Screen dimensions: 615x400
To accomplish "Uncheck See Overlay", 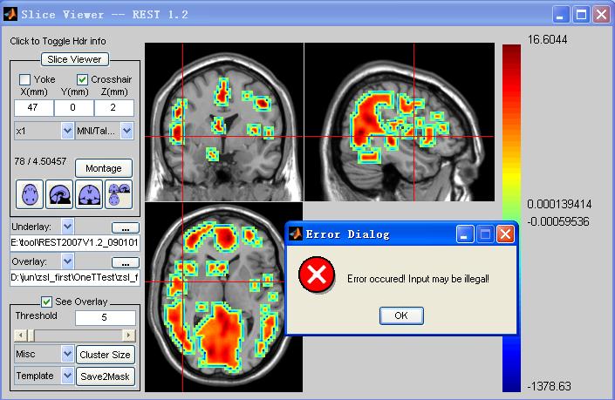I will (x=47, y=302).
